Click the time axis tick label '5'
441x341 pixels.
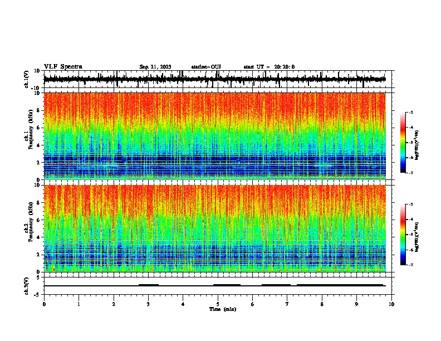218,304
